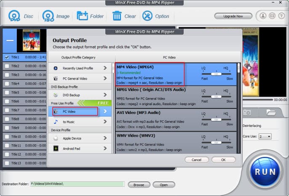Viewport: 289px width, 196px height.
Task: Click Browse for destination folder
Action: (x=139, y=185)
